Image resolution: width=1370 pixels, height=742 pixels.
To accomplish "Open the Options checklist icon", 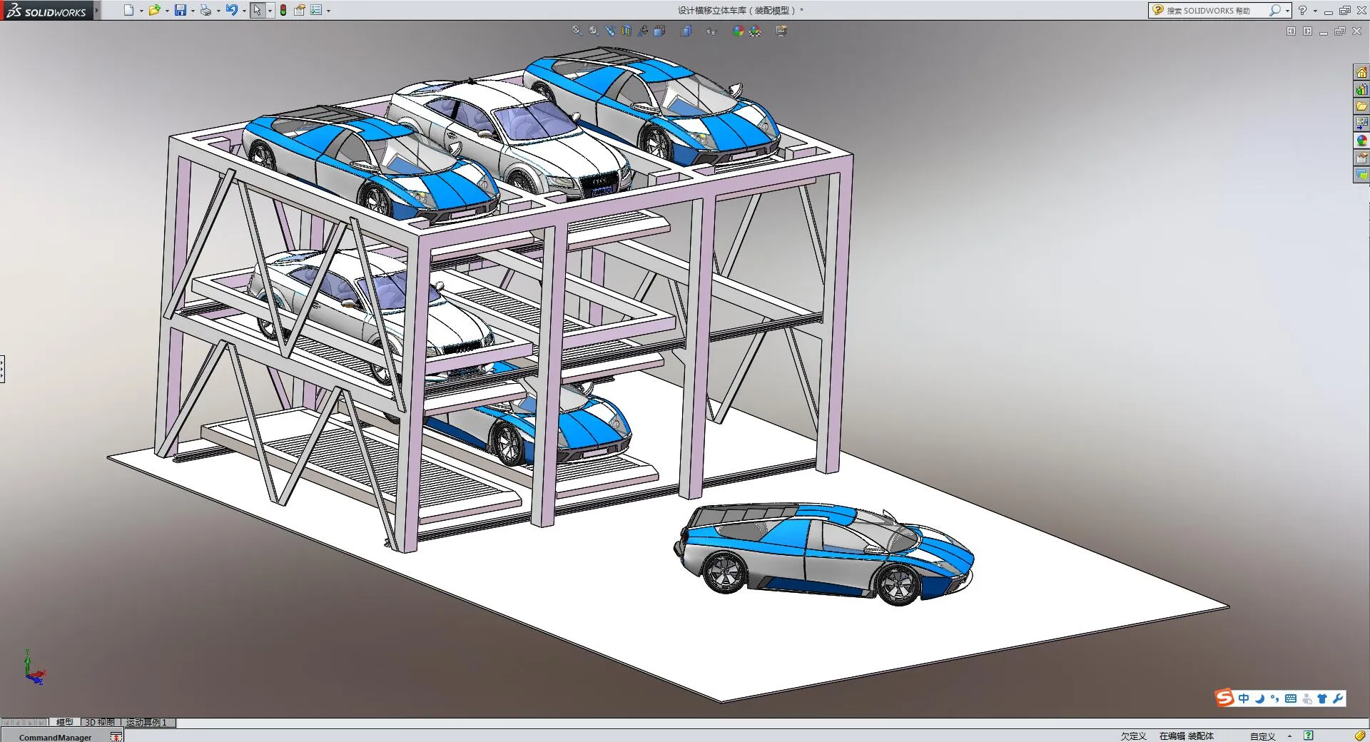I will pos(316,10).
